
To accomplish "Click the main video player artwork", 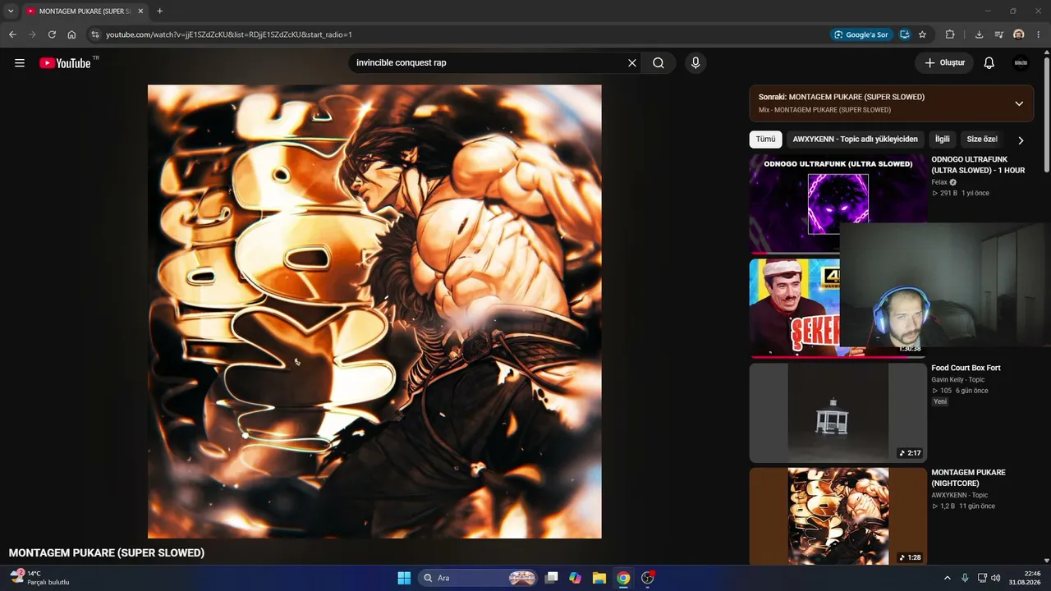I will 374,312.
